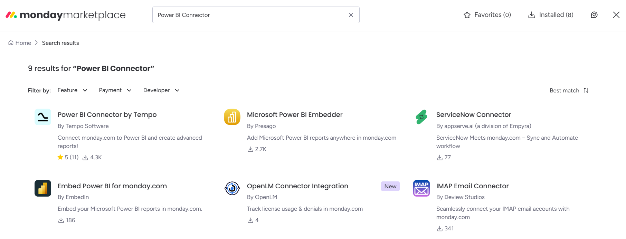Click Microsoft Power BI Embedder yellow icon
This screenshot has height=239, width=626.
232,117
